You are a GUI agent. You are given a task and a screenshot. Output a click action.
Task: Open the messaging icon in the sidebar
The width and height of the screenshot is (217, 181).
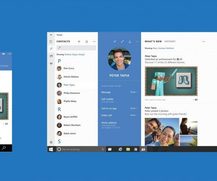(51, 56)
